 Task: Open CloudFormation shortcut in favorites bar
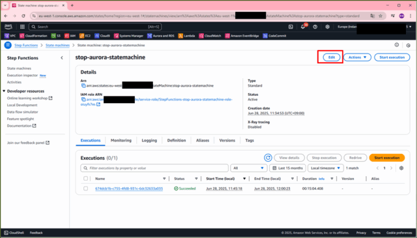pyautogui.click(x=33, y=36)
